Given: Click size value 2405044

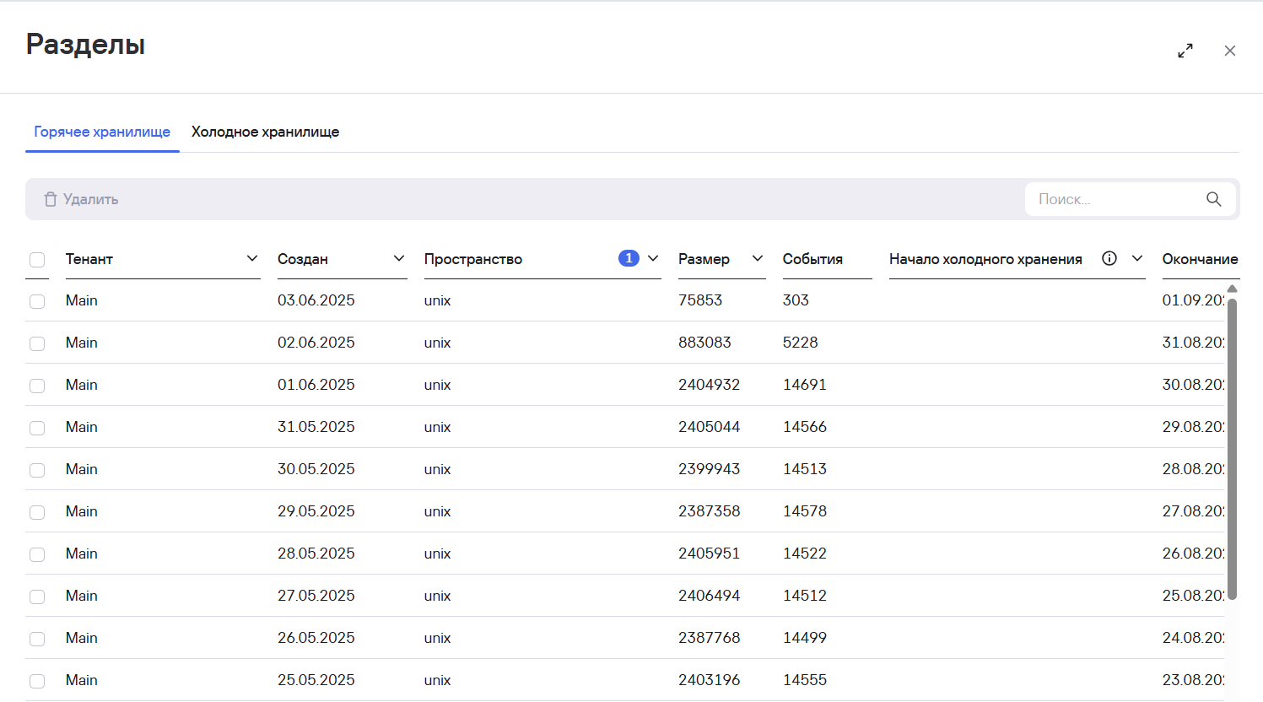Looking at the screenshot, I should click(x=709, y=427).
